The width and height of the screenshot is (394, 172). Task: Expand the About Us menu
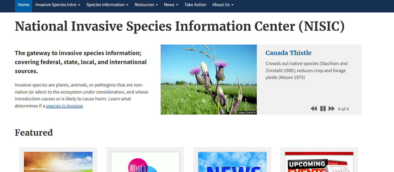click(223, 5)
